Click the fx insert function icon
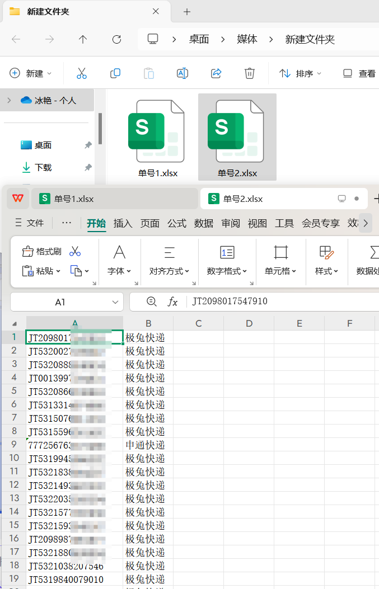 [x=172, y=301]
